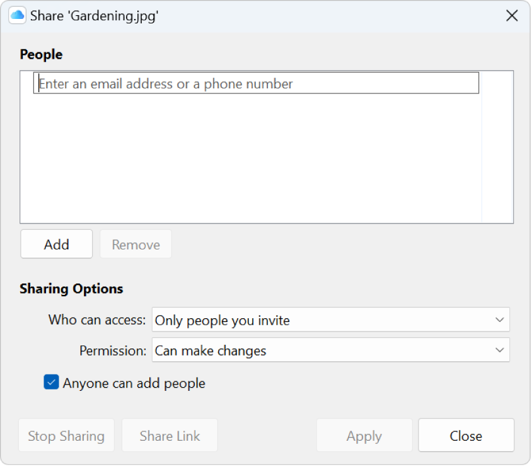Click the Sharing Options section heading

click(x=71, y=289)
